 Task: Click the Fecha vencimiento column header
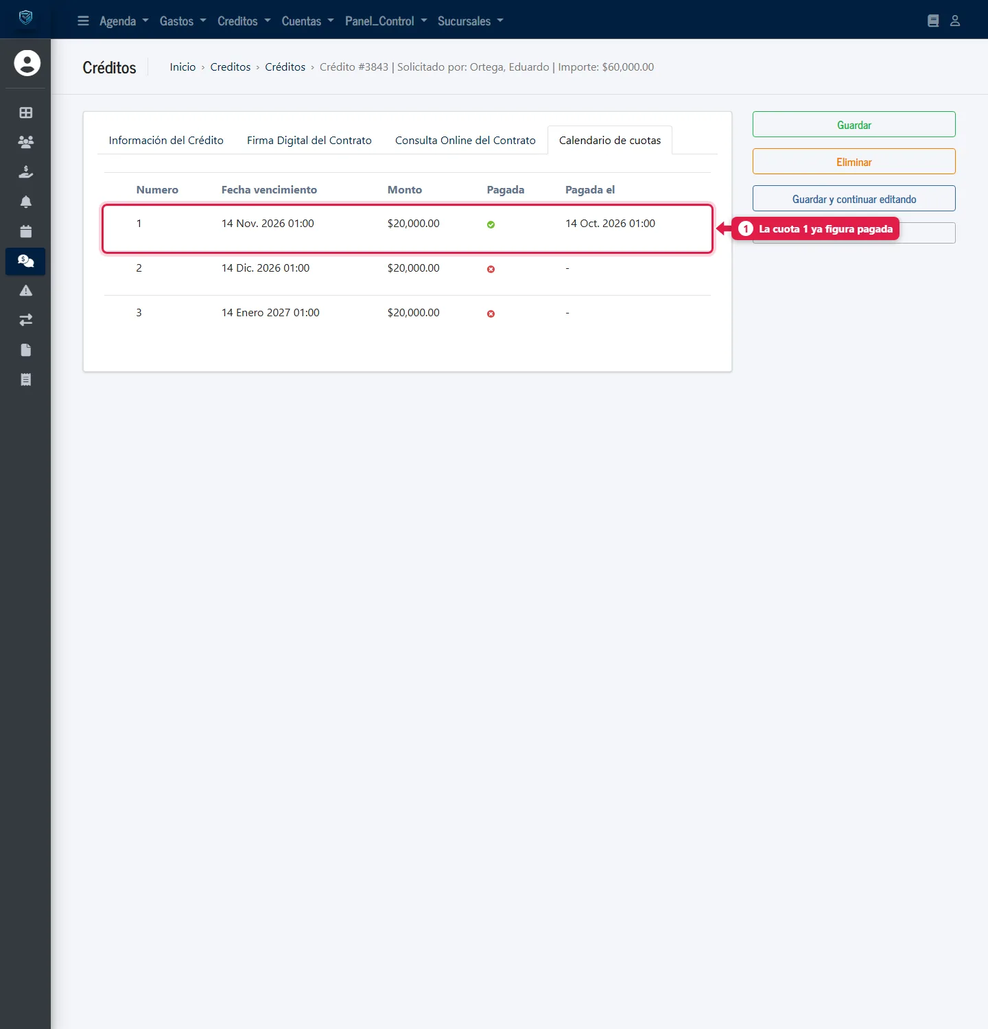[269, 189]
